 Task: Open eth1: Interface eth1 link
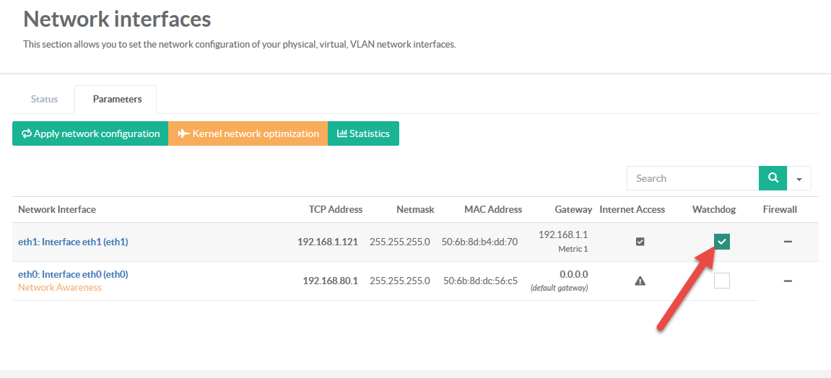pyautogui.click(x=73, y=242)
